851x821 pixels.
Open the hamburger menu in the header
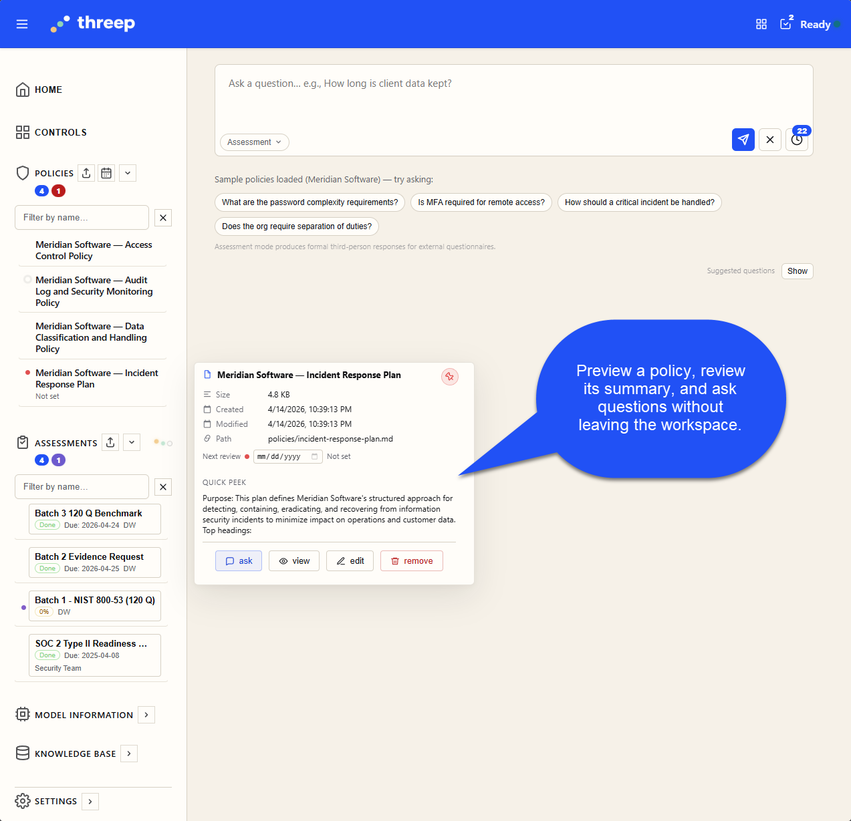(x=21, y=24)
